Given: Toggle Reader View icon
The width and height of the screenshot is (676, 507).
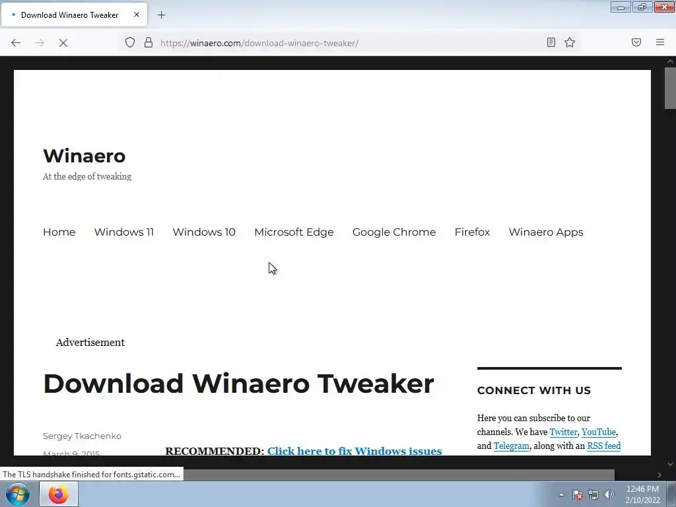Looking at the screenshot, I should (551, 42).
